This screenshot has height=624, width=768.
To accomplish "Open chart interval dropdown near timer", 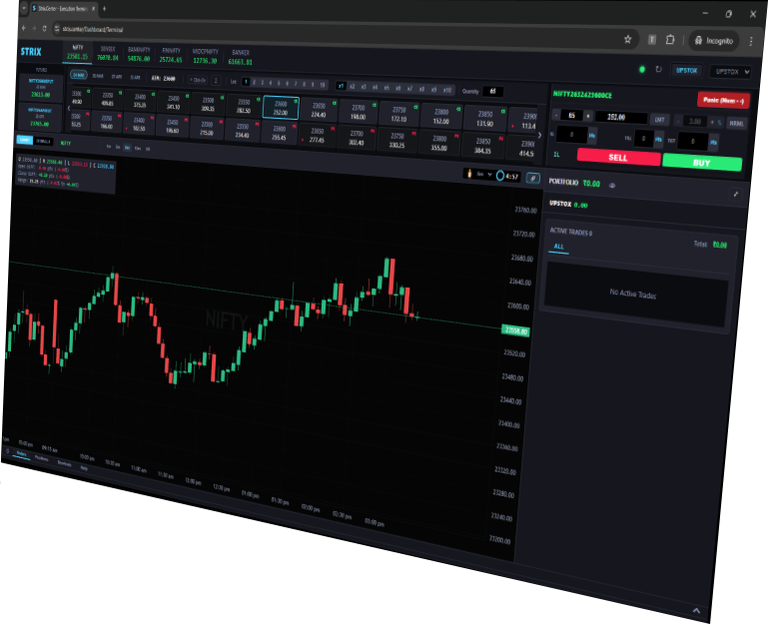I will coord(484,174).
